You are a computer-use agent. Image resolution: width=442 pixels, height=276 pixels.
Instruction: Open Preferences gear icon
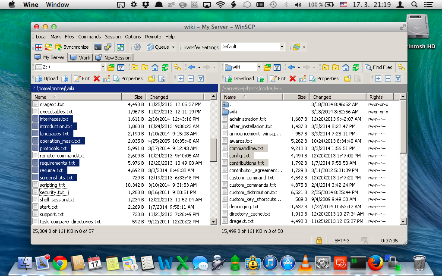(x=137, y=47)
